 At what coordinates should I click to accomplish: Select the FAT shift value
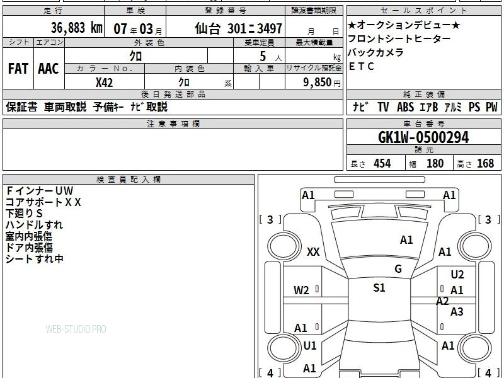click(18, 69)
